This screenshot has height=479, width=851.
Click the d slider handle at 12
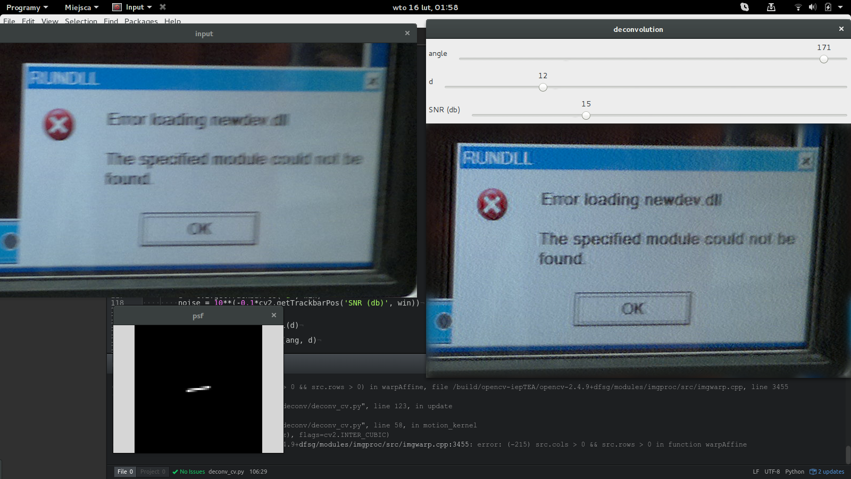pyautogui.click(x=543, y=87)
